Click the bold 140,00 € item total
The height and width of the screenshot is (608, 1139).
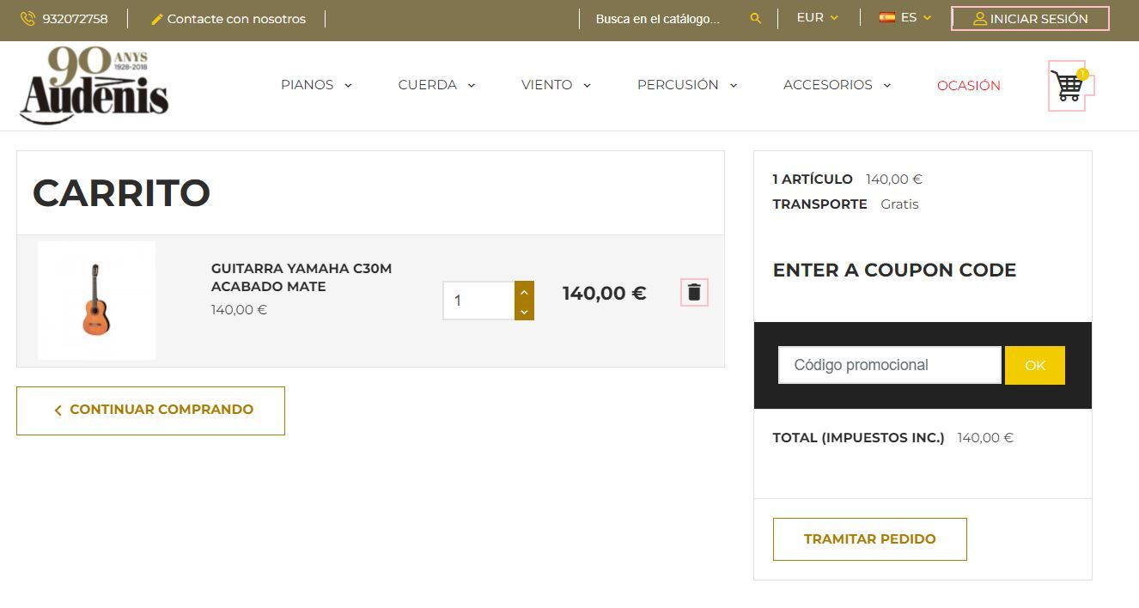point(604,293)
